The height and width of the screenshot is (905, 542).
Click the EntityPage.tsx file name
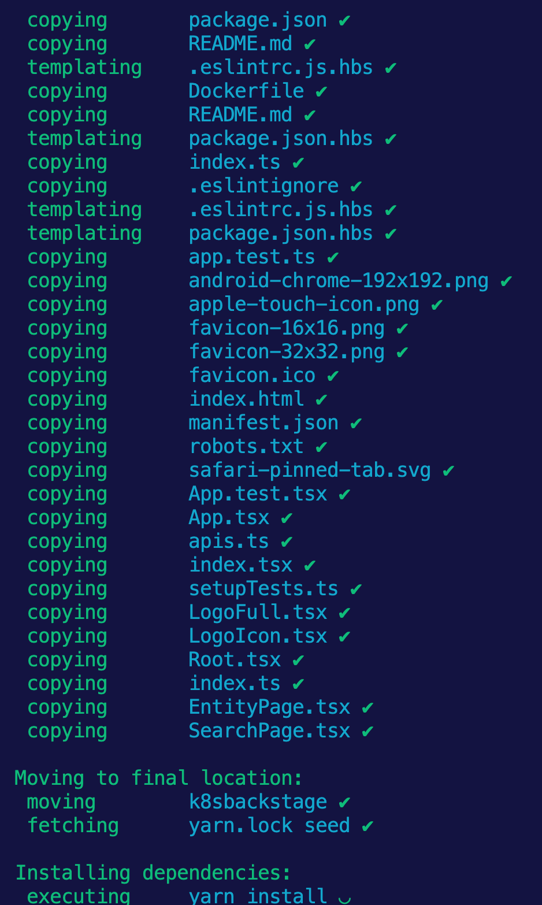[x=269, y=707]
